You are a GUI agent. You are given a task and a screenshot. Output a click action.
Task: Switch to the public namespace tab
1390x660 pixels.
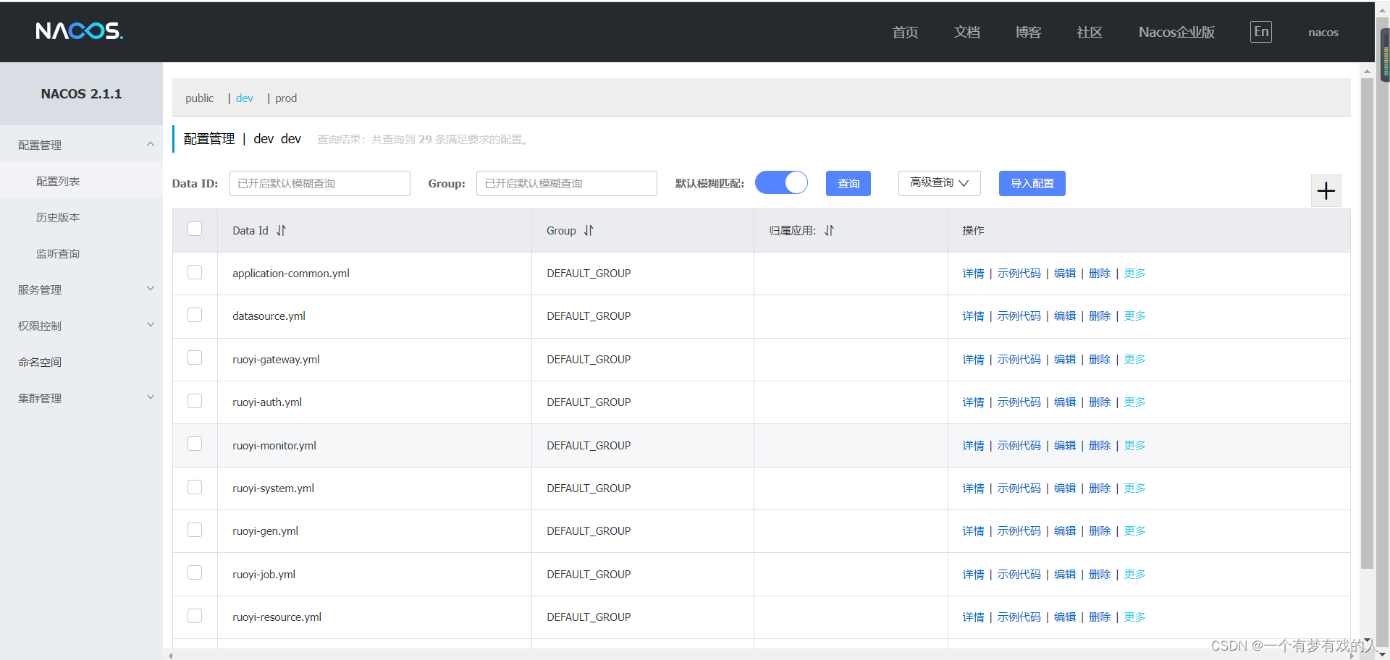click(199, 98)
